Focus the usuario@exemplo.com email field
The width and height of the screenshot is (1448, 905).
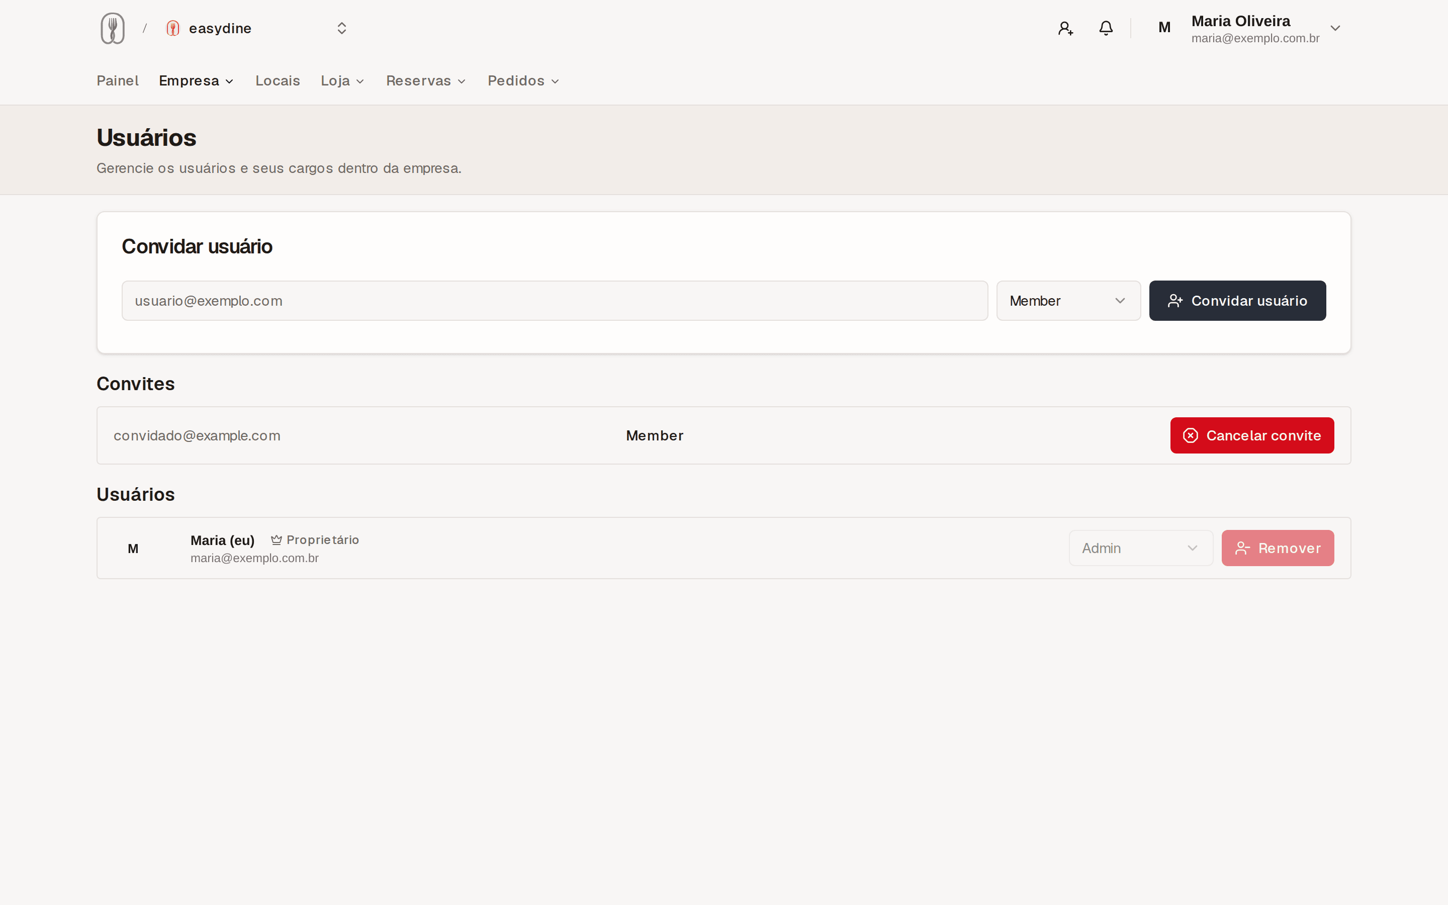click(555, 301)
